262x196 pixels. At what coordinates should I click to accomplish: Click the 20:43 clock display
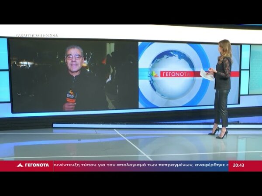238,166
